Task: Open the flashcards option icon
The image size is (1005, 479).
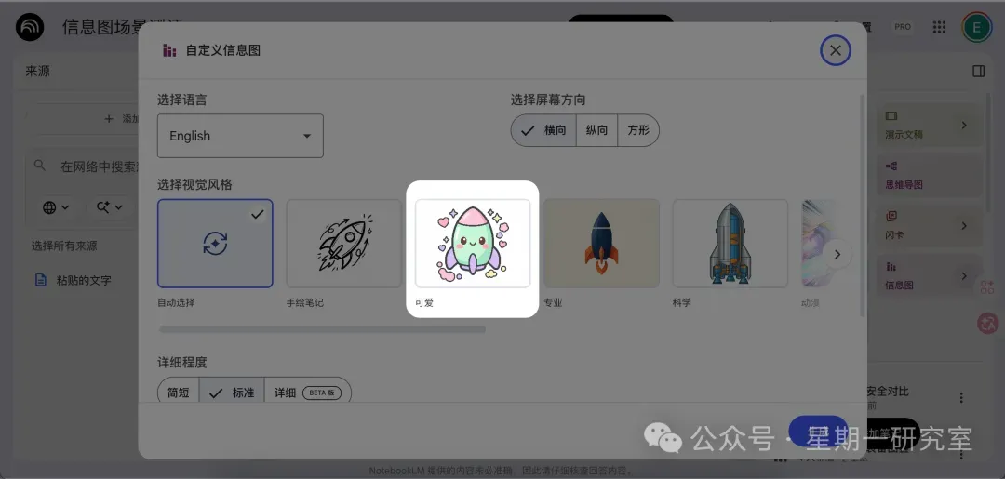Action: tap(891, 217)
